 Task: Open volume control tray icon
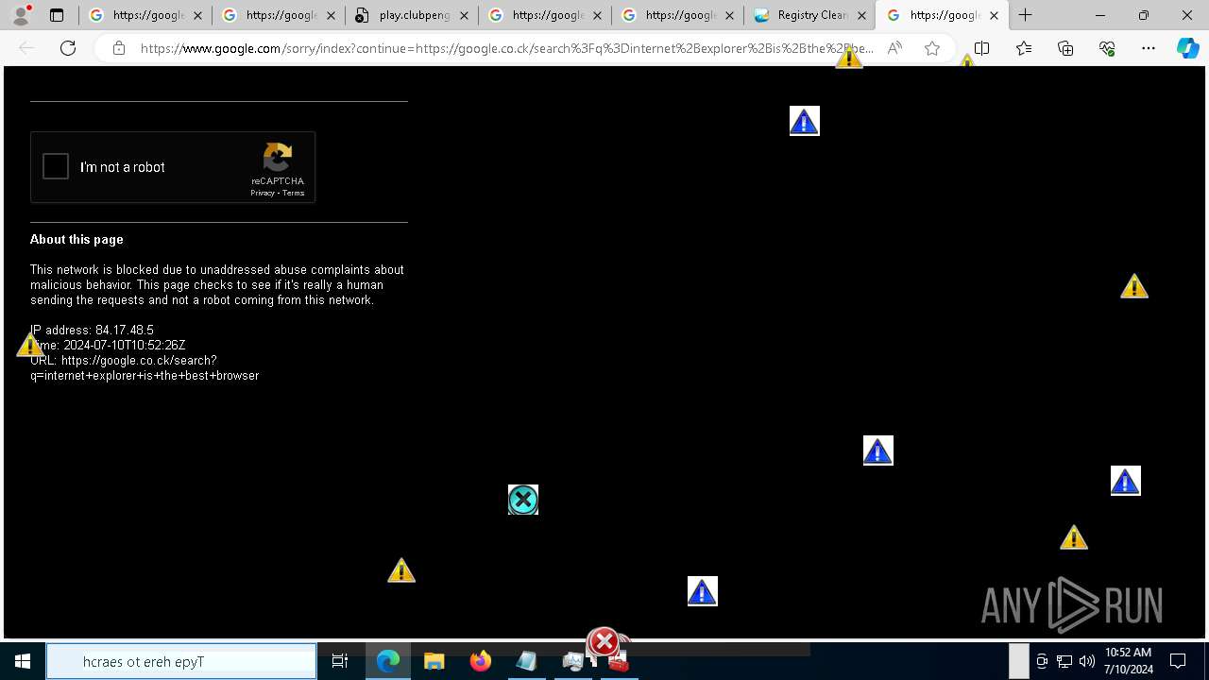coord(1086,661)
